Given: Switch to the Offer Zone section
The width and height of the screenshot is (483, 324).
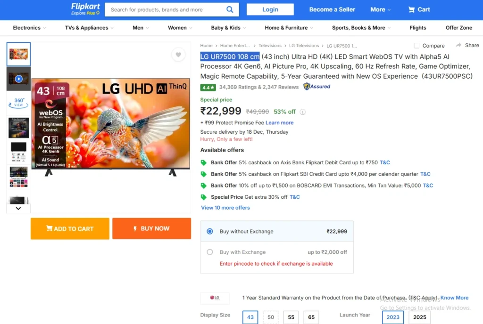Looking at the screenshot, I should 458,28.
